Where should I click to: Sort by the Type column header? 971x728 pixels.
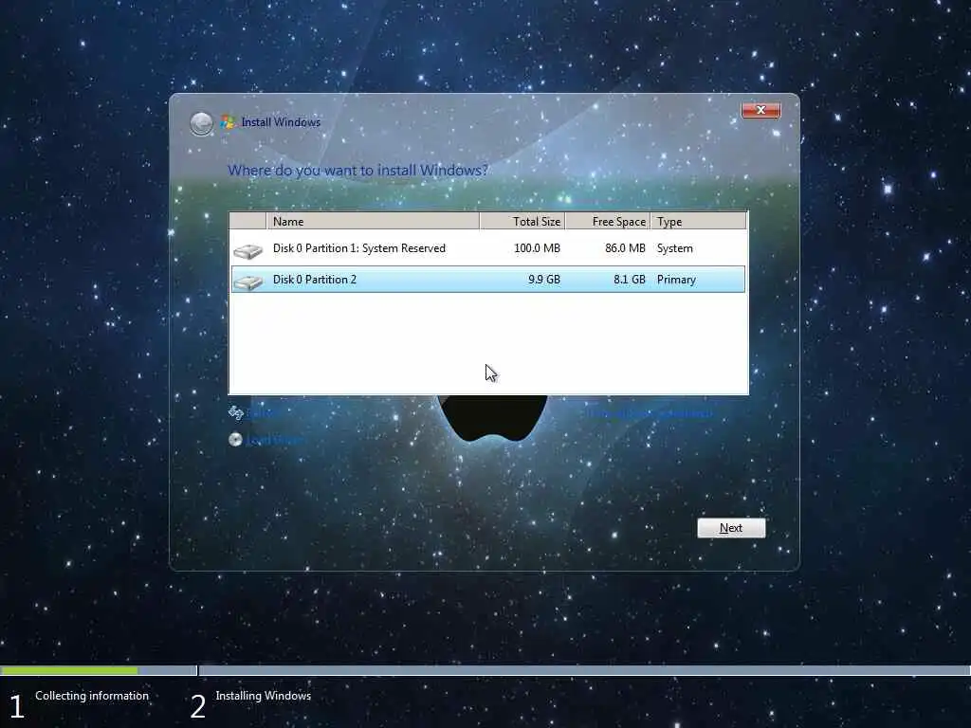[699, 221]
